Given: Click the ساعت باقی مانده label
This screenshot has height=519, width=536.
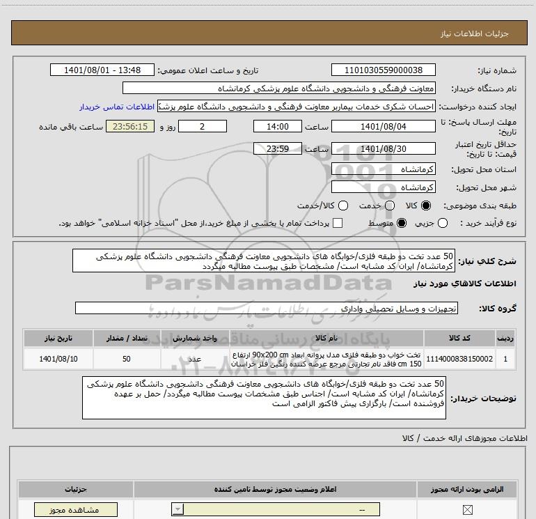Looking at the screenshot, I should [x=71, y=127].
